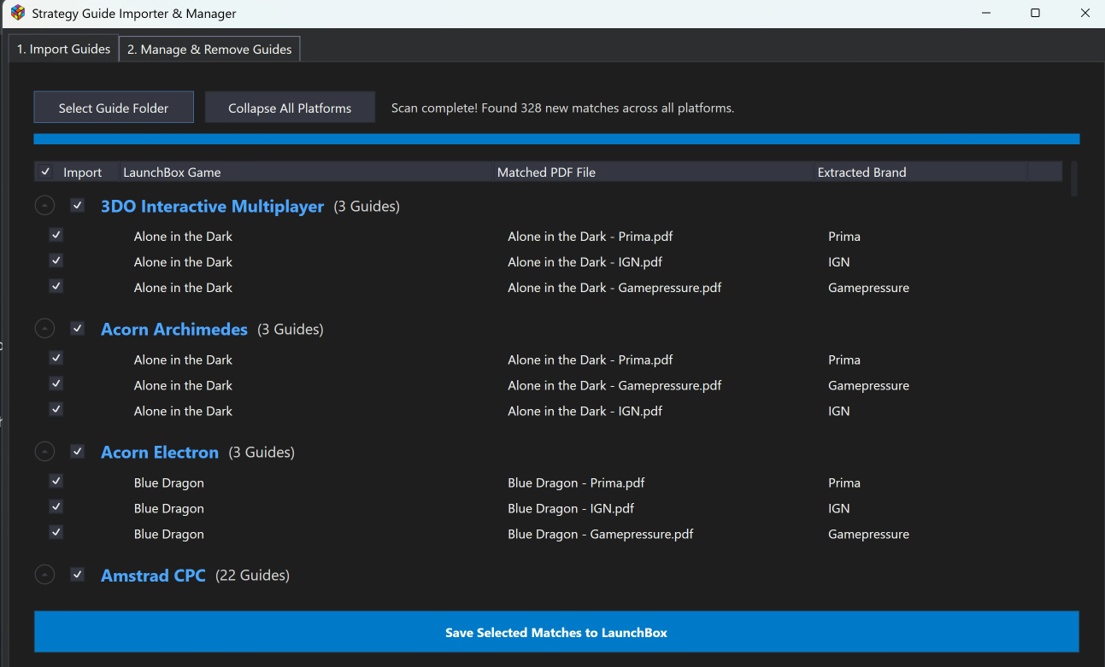This screenshot has width=1105, height=667.
Task: Uncheck the Acorn Archimedes platform checkbox
Action: pyautogui.click(x=78, y=329)
